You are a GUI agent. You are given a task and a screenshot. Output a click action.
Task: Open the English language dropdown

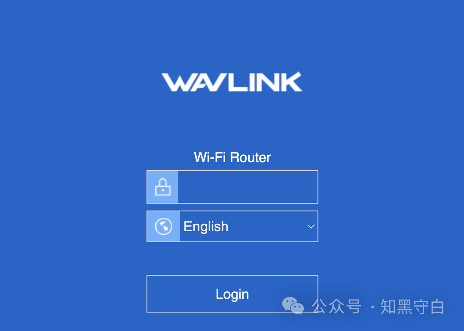coord(232,226)
